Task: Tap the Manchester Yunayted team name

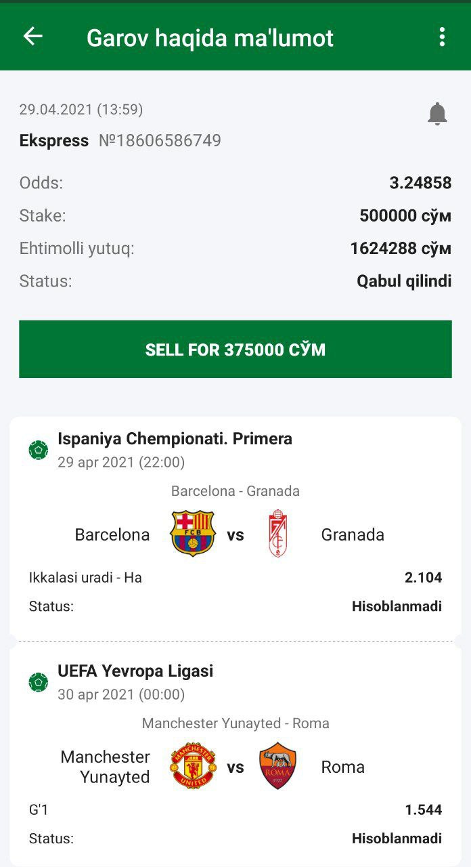Action: [106, 767]
